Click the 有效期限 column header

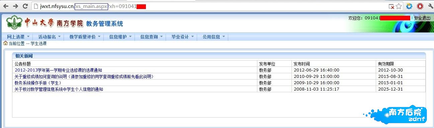coord(386,63)
